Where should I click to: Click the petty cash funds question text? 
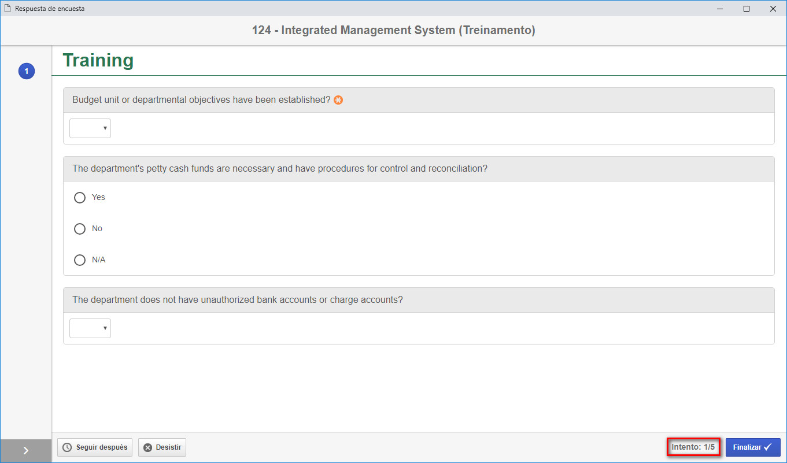[x=280, y=169]
